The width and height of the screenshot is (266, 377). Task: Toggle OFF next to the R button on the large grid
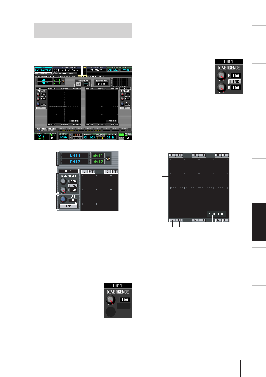(225, 155)
